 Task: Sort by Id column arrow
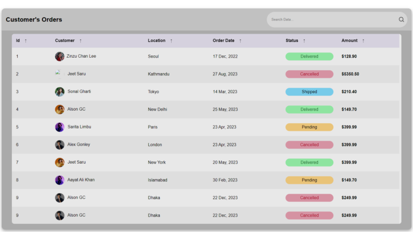coord(25,41)
